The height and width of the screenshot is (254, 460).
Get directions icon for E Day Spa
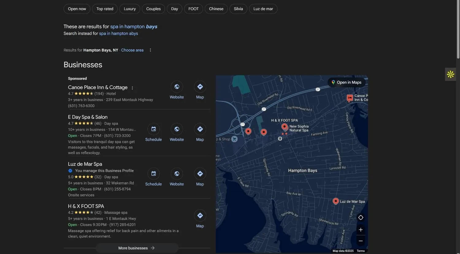(x=200, y=129)
